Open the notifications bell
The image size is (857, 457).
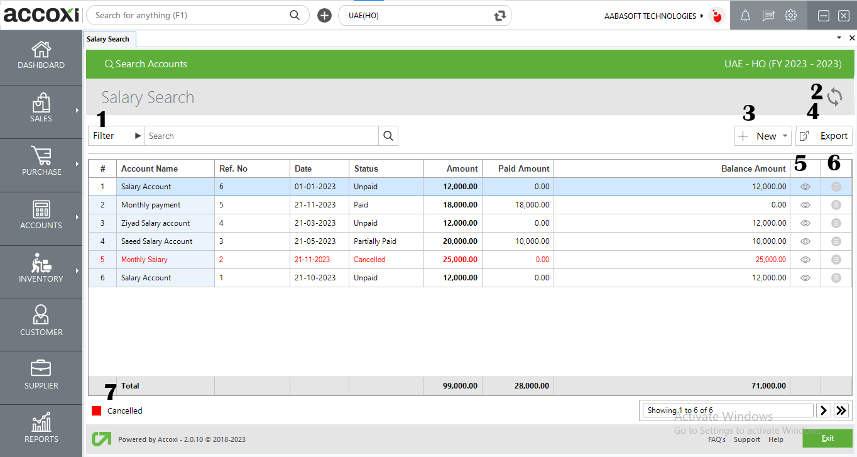[745, 15]
